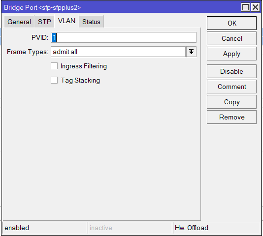Disable the sfp-sfpplus2 bridge port
263x236 pixels.
(231, 71)
